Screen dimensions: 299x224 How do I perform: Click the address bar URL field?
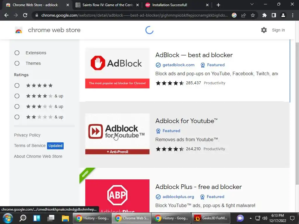(134, 15)
